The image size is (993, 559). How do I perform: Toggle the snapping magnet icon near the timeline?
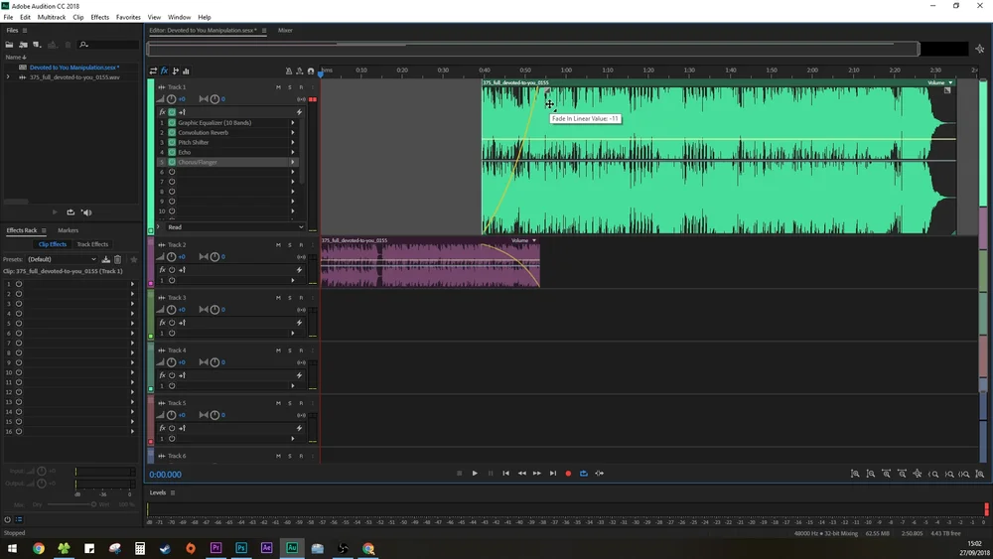(x=310, y=70)
